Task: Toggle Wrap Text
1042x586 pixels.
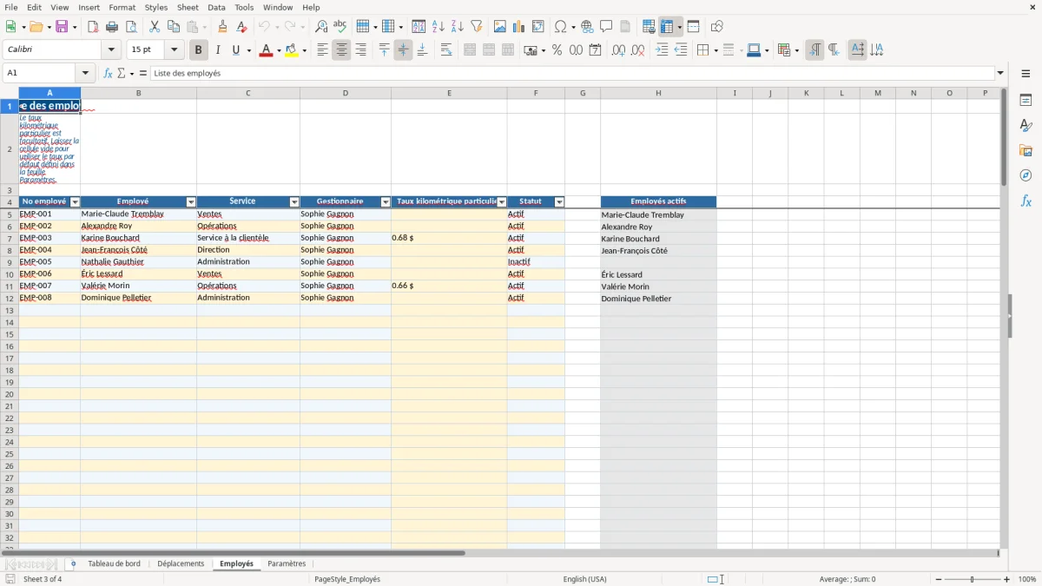Action: pyautogui.click(x=446, y=50)
